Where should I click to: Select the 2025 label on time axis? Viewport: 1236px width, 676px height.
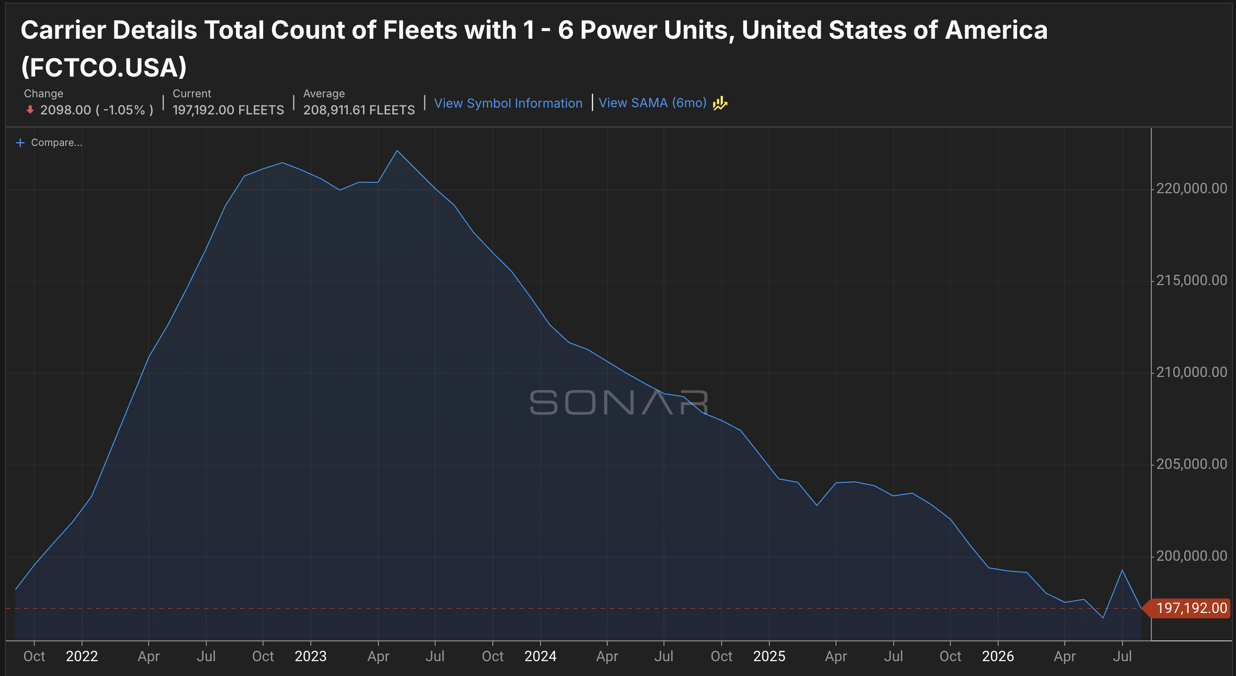[x=769, y=656]
